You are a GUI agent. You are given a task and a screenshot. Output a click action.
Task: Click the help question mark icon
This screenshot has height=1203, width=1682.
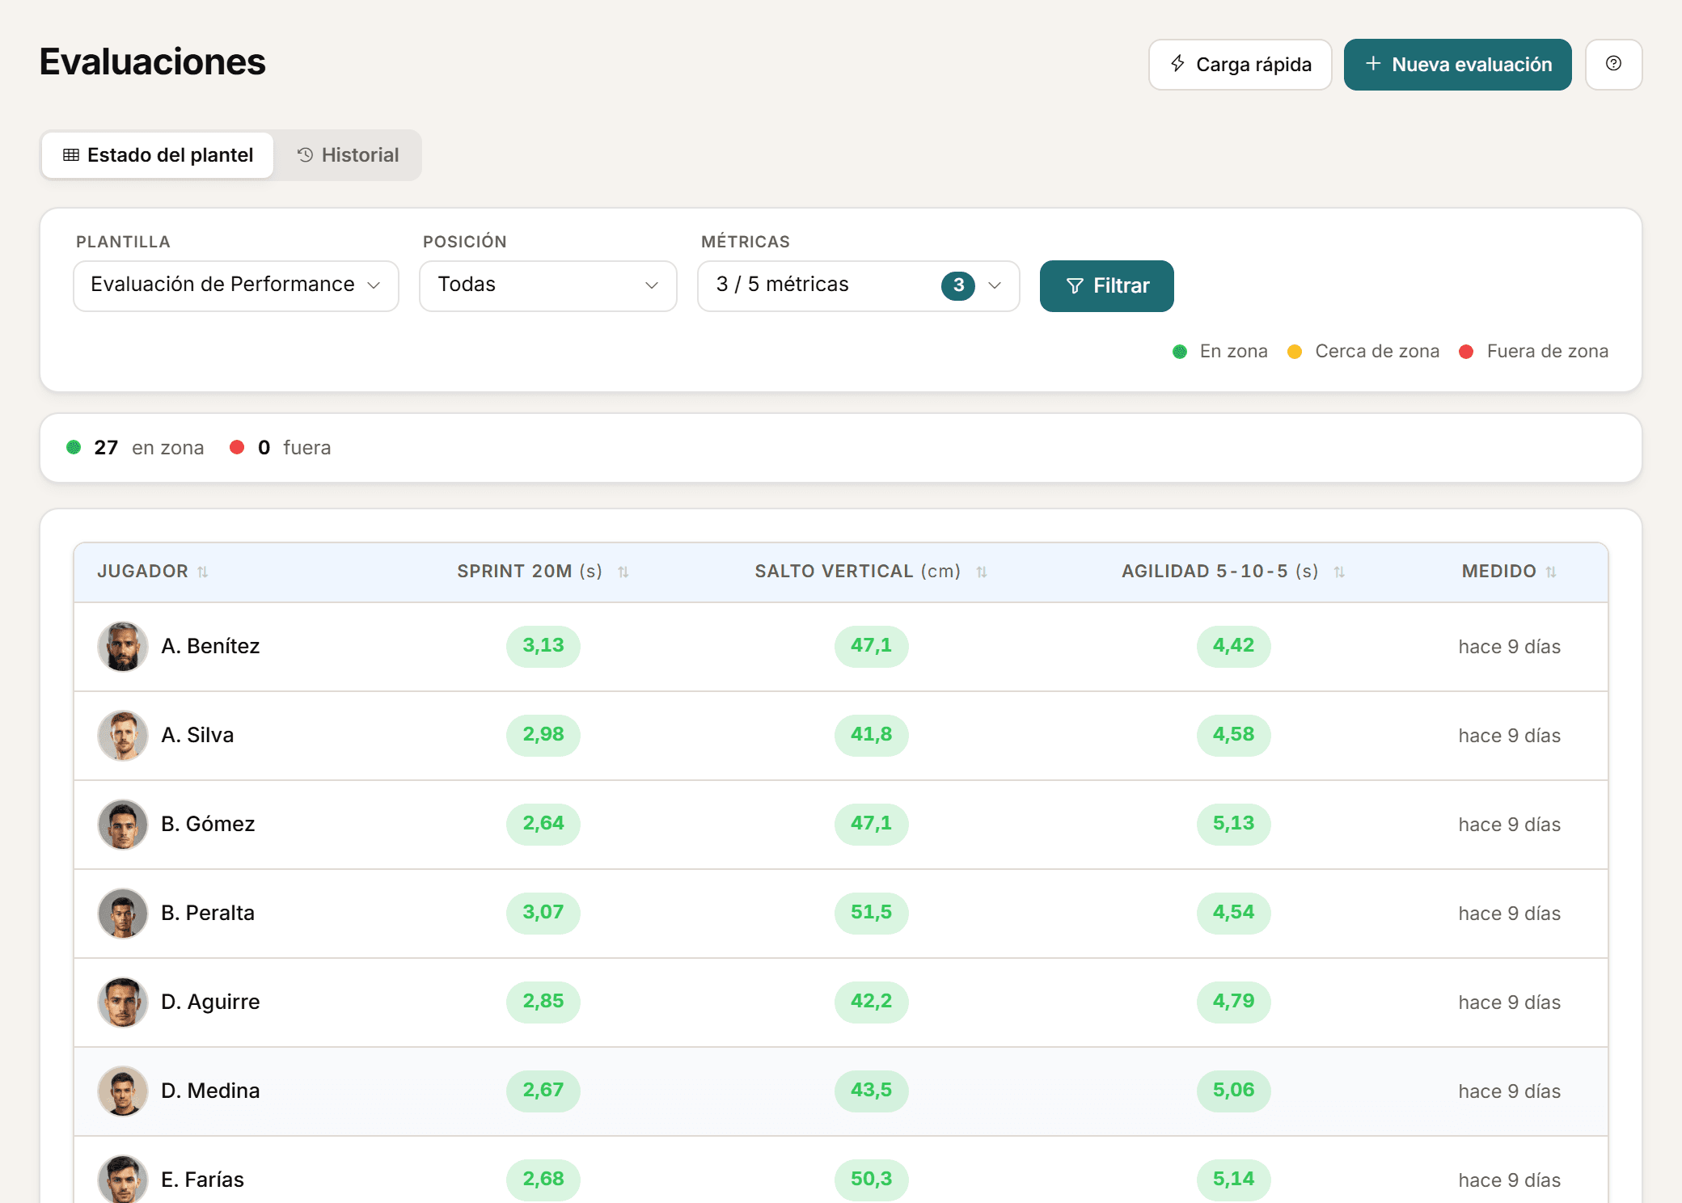[1613, 64]
